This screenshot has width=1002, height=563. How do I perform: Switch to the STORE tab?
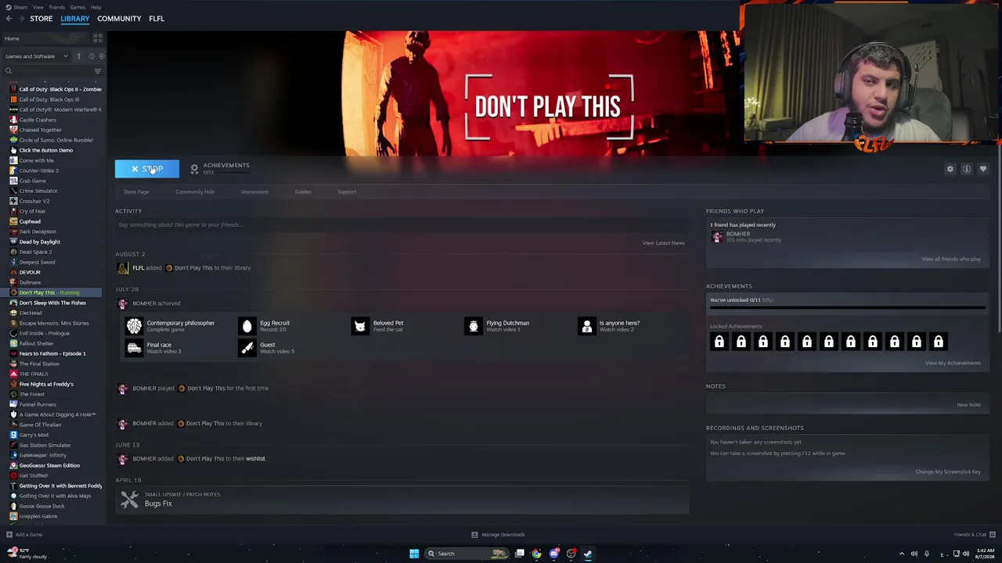(41, 19)
